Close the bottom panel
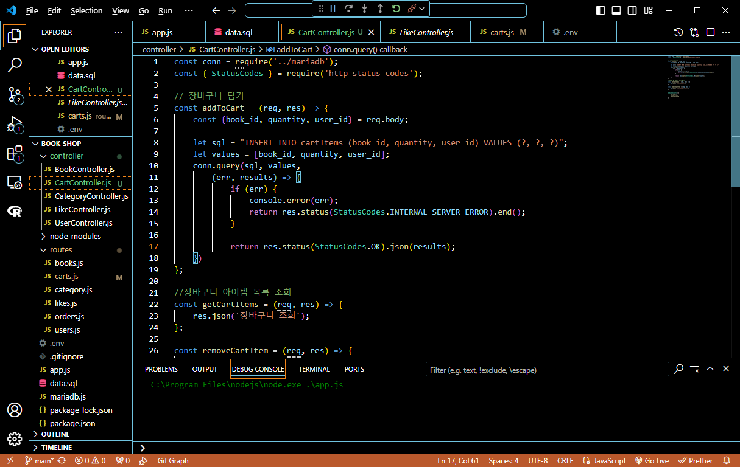The height and width of the screenshot is (467, 740). [726, 369]
